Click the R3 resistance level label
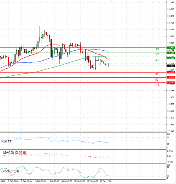Image resolution: width=176 pixels, height=184 pixels. [158, 49]
